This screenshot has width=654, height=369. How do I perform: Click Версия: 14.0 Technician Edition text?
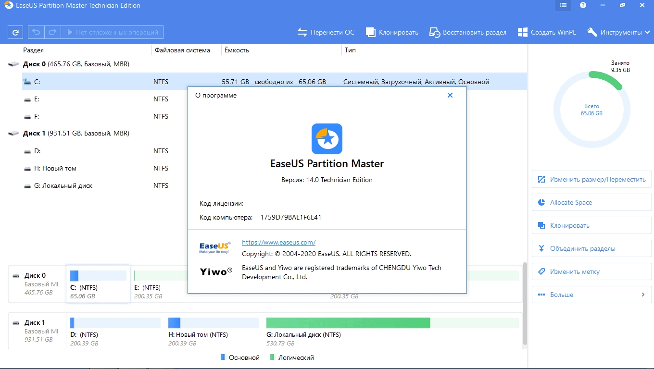pyautogui.click(x=327, y=180)
